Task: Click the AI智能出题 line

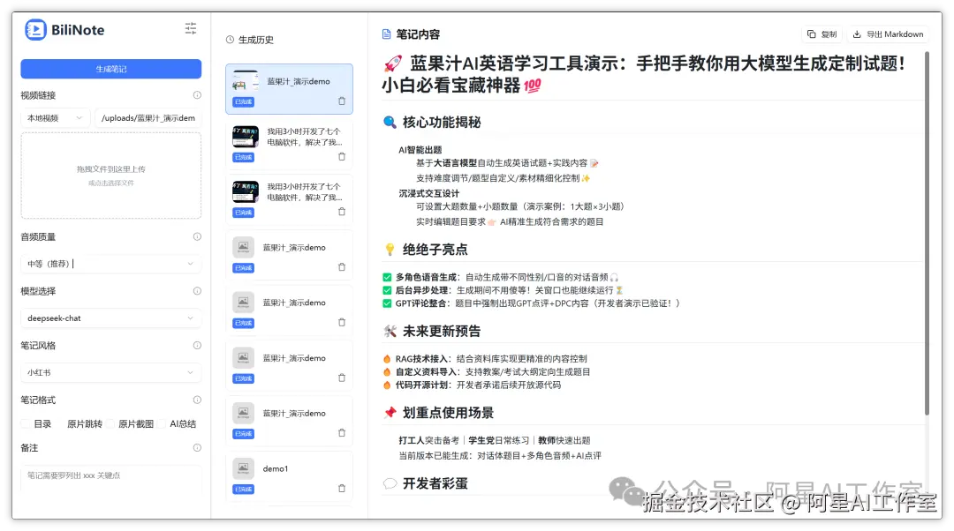Action: [x=420, y=149]
